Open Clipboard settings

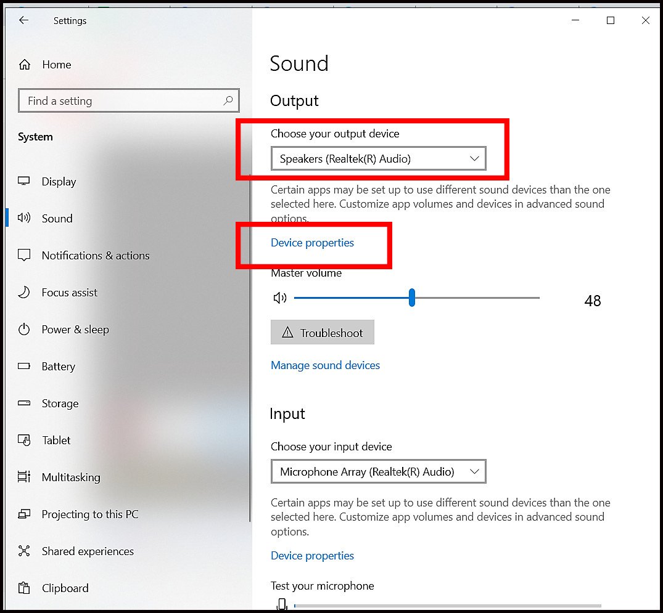65,588
